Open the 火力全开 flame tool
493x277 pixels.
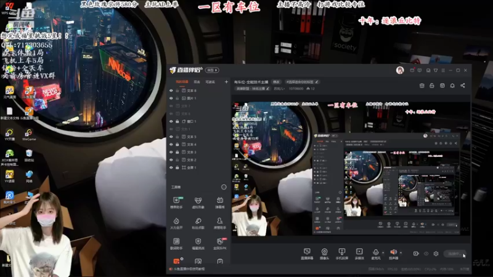tap(176, 223)
